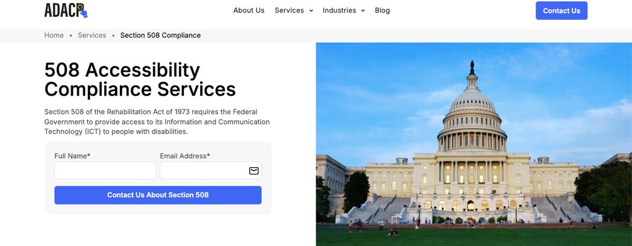Focus the Email Address input field
The width and height of the screenshot is (632, 246).
point(210,170)
